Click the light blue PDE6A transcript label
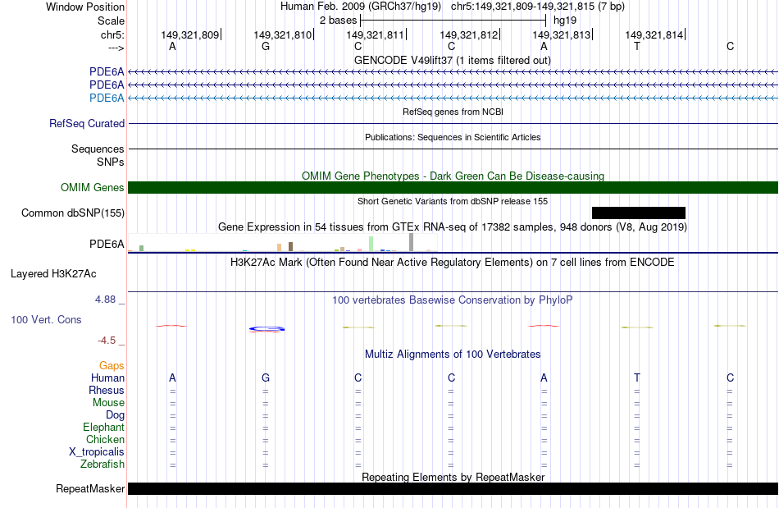The height and width of the screenshot is (508, 779). (x=107, y=98)
